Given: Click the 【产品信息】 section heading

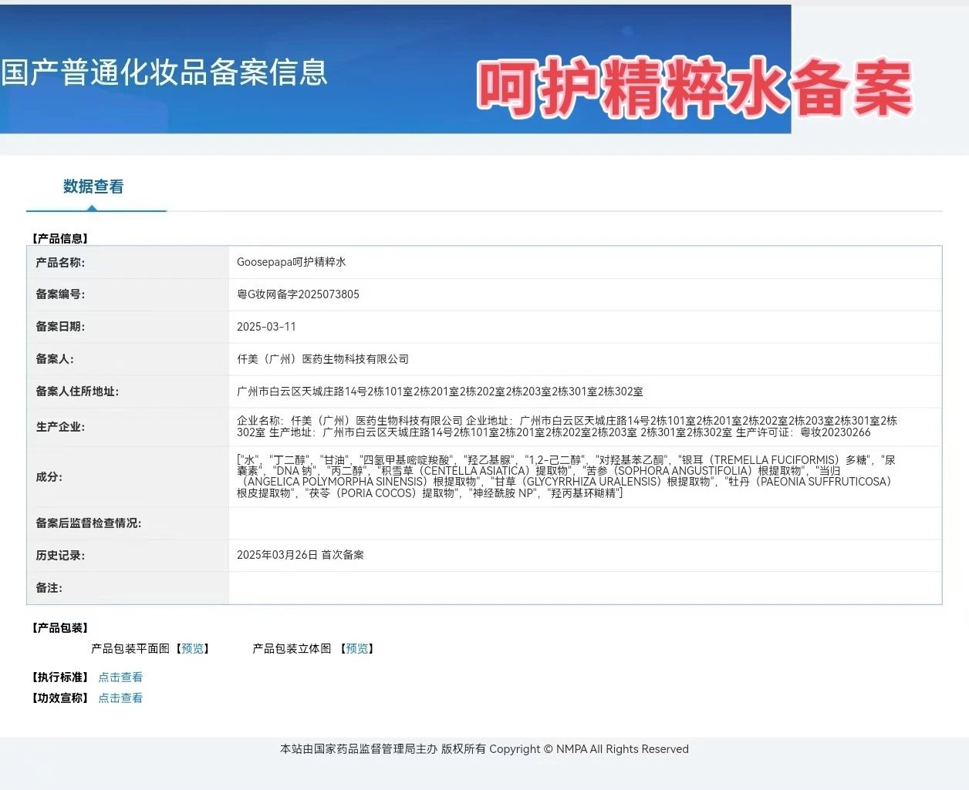Looking at the screenshot, I should (x=59, y=239).
